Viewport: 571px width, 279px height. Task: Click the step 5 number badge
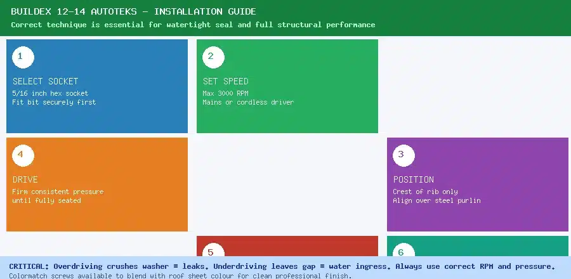pyautogui.click(x=213, y=250)
